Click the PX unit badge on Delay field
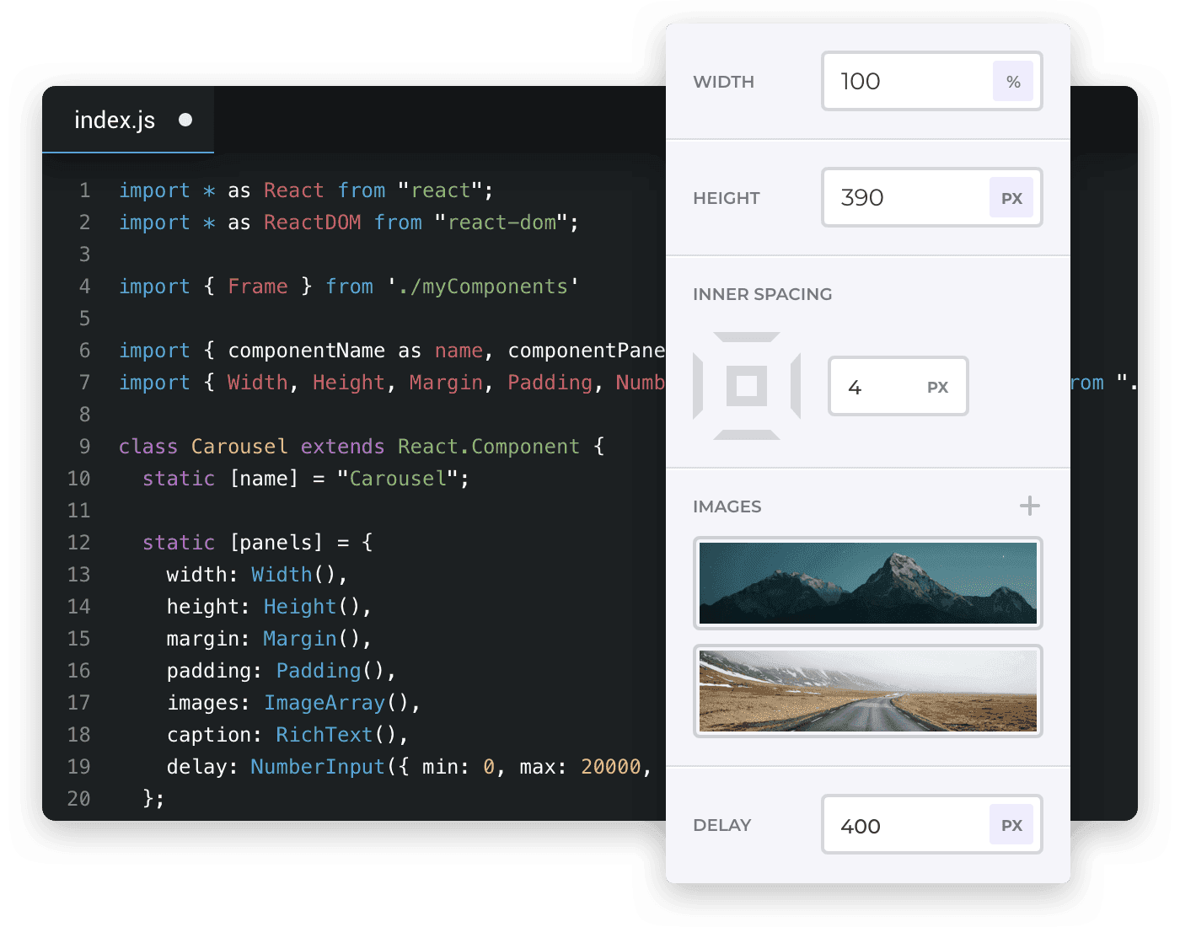Viewport: 1180px width, 927px height. click(x=1011, y=825)
